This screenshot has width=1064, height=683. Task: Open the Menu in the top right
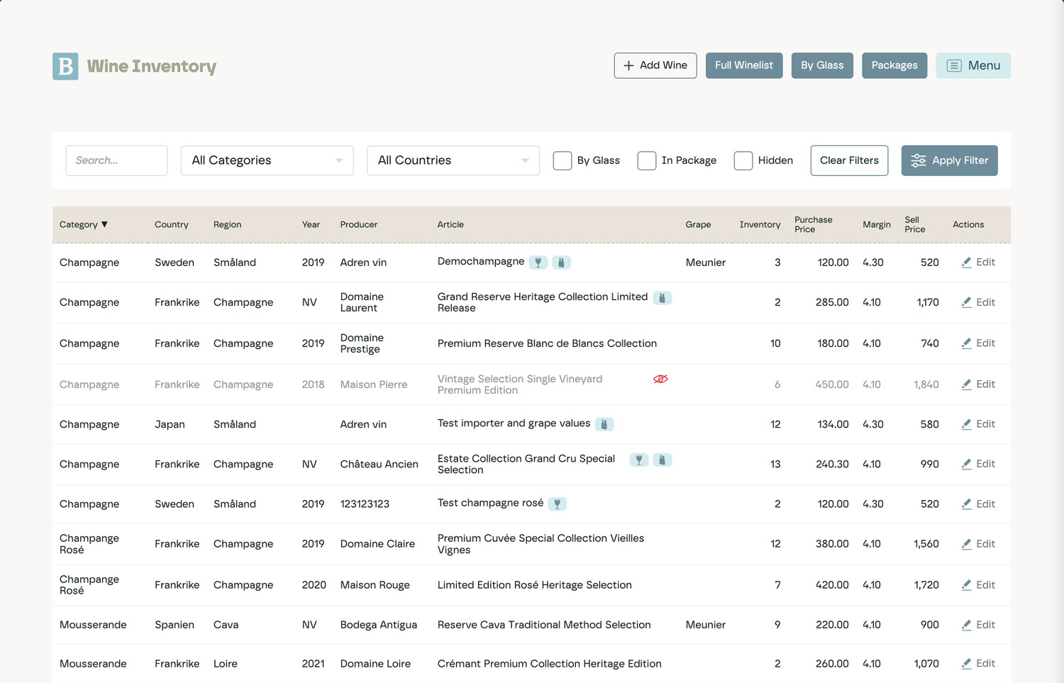click(x=972, y=66)
